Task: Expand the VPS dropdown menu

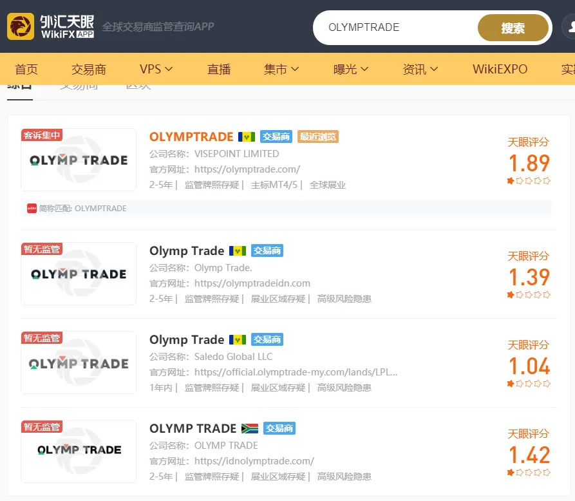Action: tap(156, 69)
